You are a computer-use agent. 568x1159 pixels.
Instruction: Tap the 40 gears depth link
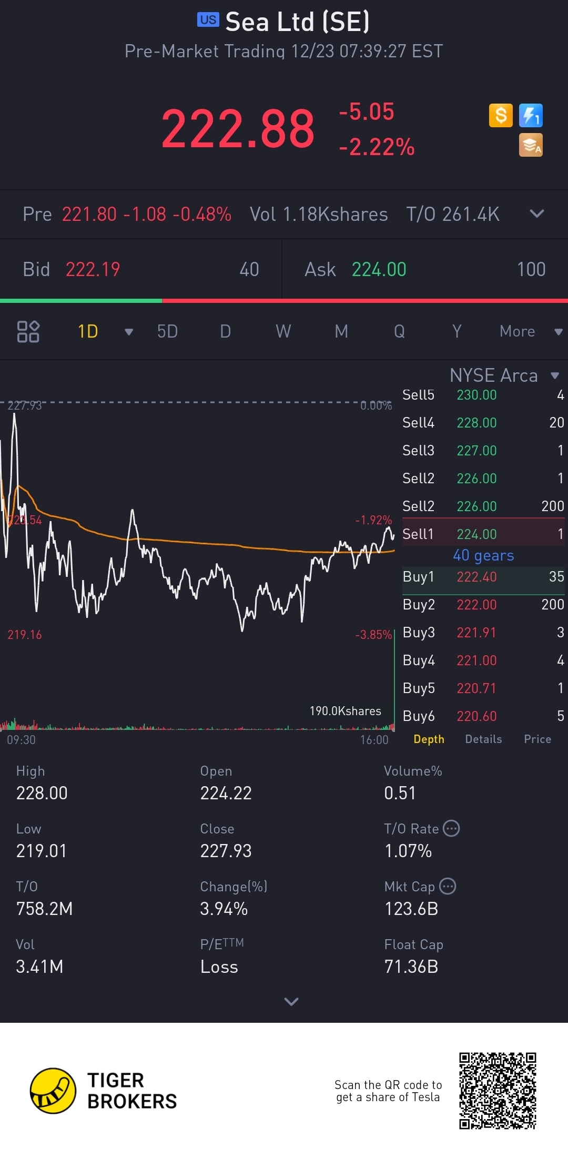[x=483, y=555]
